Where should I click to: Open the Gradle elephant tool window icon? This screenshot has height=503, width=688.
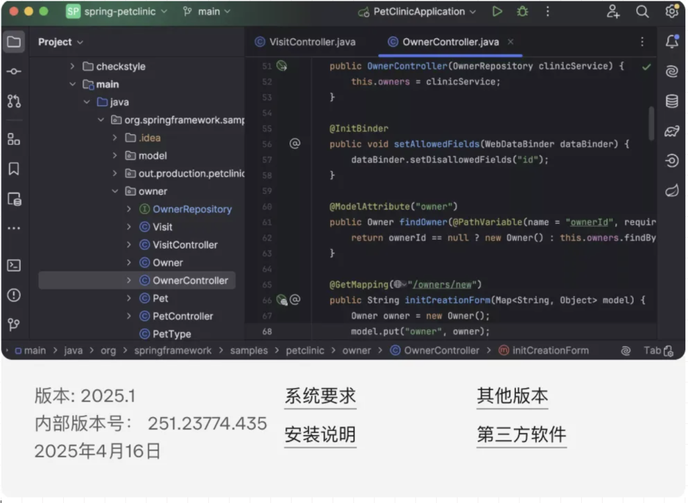(672, 131)
